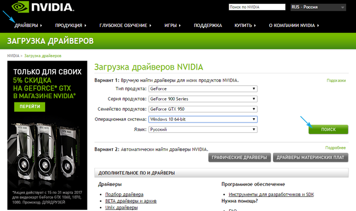The height and width of the screenshot is (211, 356).
Task: Click the Вариант 1 description text
Action: click(167, 80)
